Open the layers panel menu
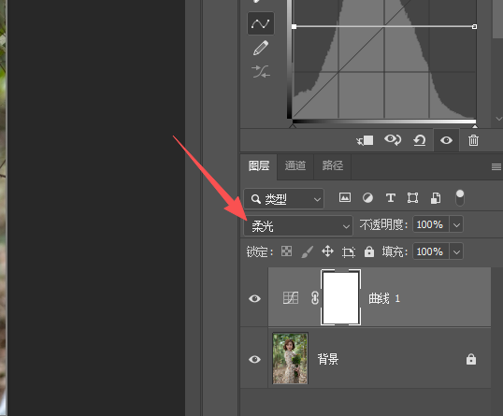This screenshot has width=503, height=416. (496, 166)
